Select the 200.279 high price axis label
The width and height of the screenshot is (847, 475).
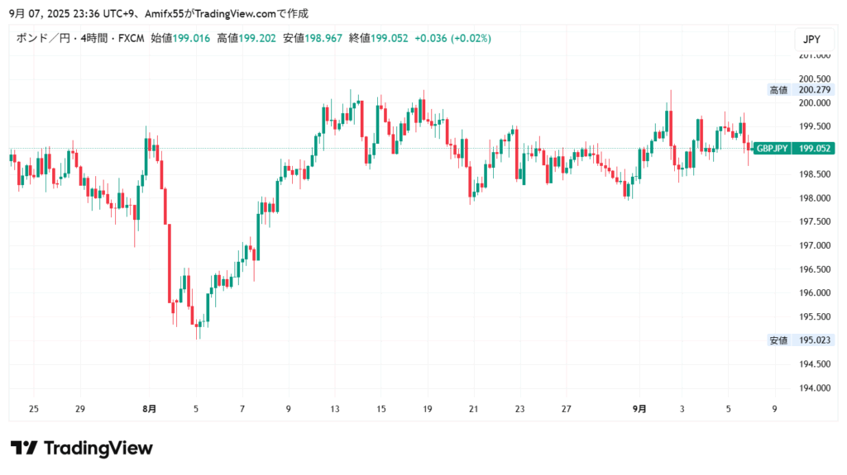(x=815, y=90)
